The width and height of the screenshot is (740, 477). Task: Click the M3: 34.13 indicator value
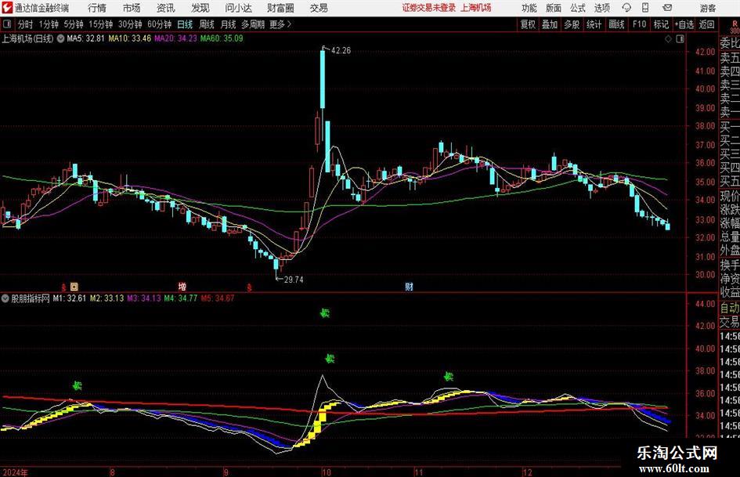tap(144, 298)
